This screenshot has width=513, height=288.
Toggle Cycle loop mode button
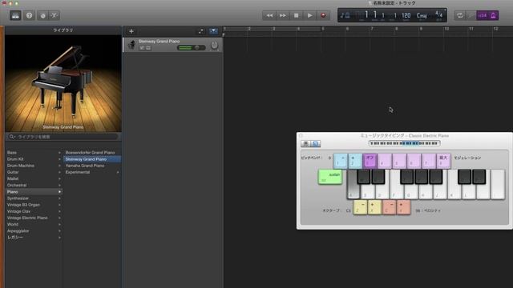click(459, 15)
